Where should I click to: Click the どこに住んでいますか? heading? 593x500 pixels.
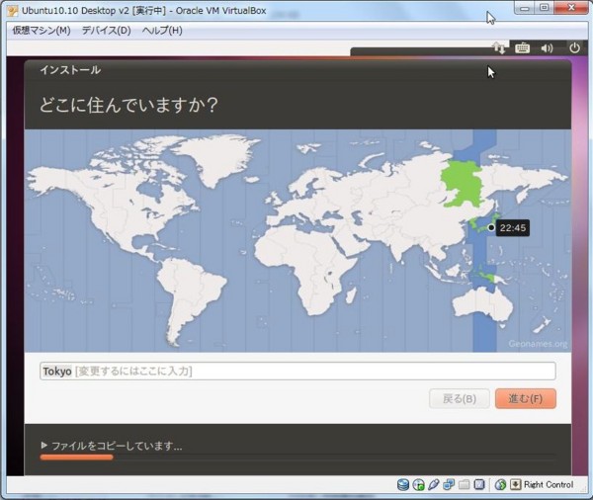pyautogui.click(x=128, y=105)
